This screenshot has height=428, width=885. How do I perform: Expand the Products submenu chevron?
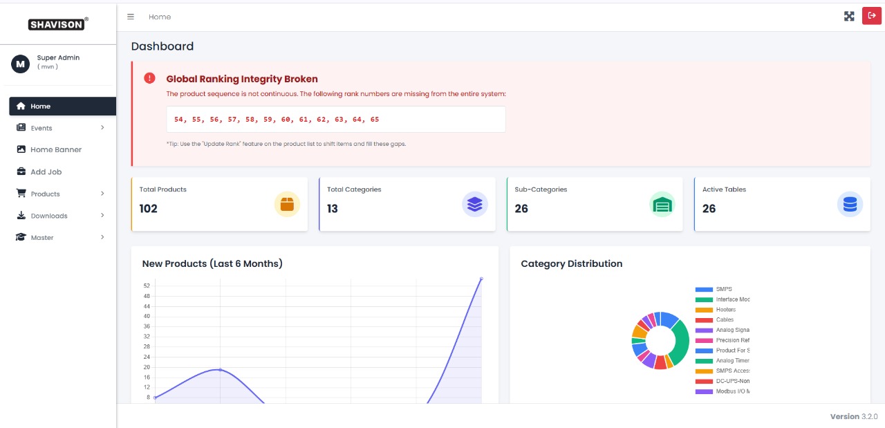point(102,194)
